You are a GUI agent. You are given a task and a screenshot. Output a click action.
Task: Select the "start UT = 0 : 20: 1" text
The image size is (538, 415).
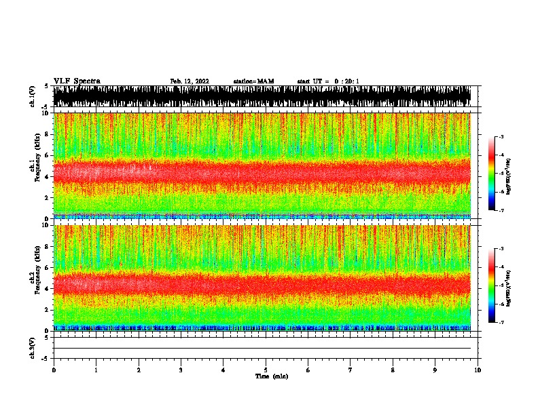(x=328, y=81)
